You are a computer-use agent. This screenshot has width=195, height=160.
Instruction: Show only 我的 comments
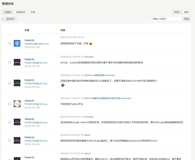pos(186,12)
